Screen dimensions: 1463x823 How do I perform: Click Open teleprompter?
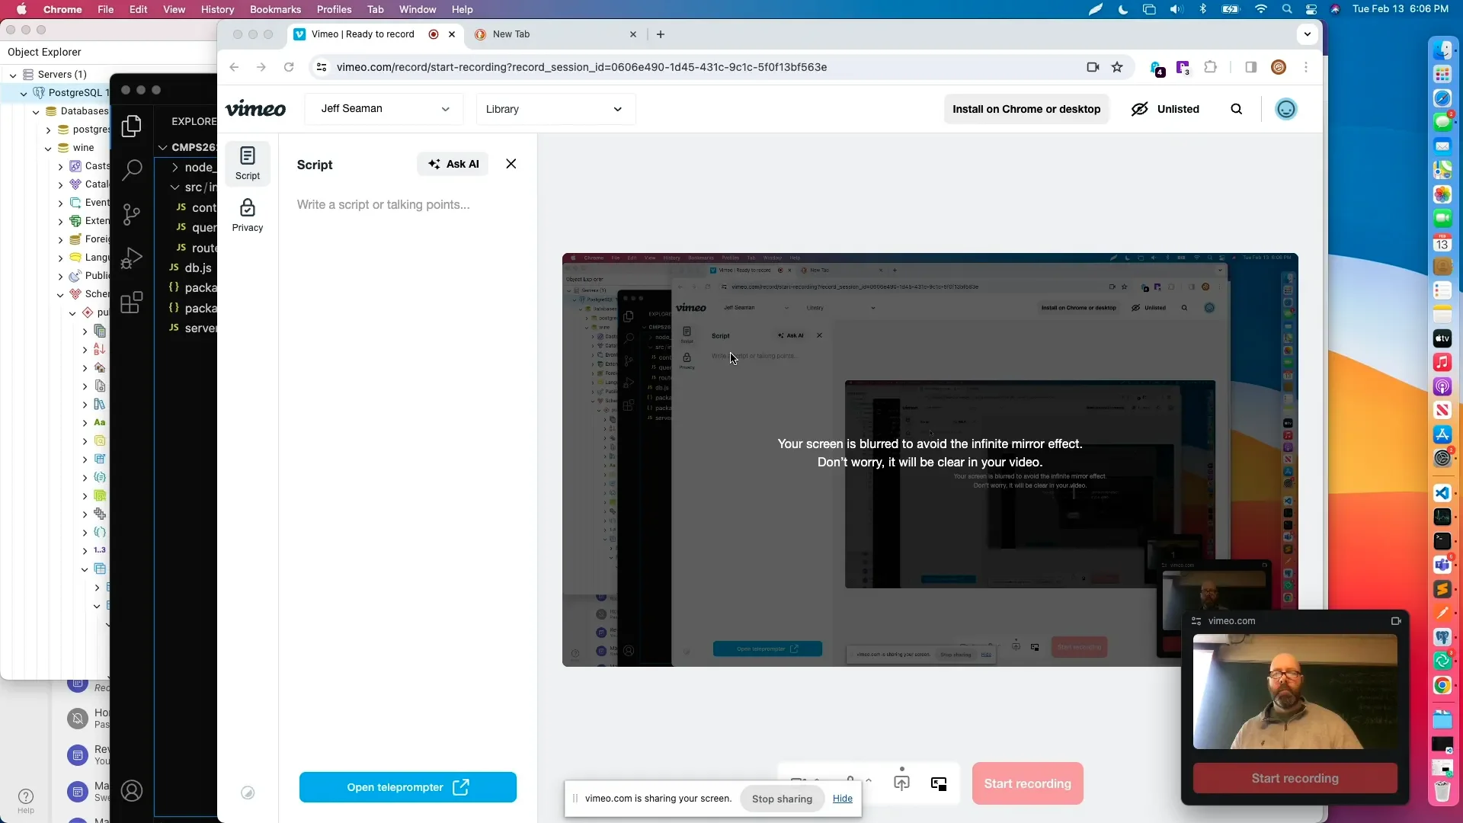[408, 787]
